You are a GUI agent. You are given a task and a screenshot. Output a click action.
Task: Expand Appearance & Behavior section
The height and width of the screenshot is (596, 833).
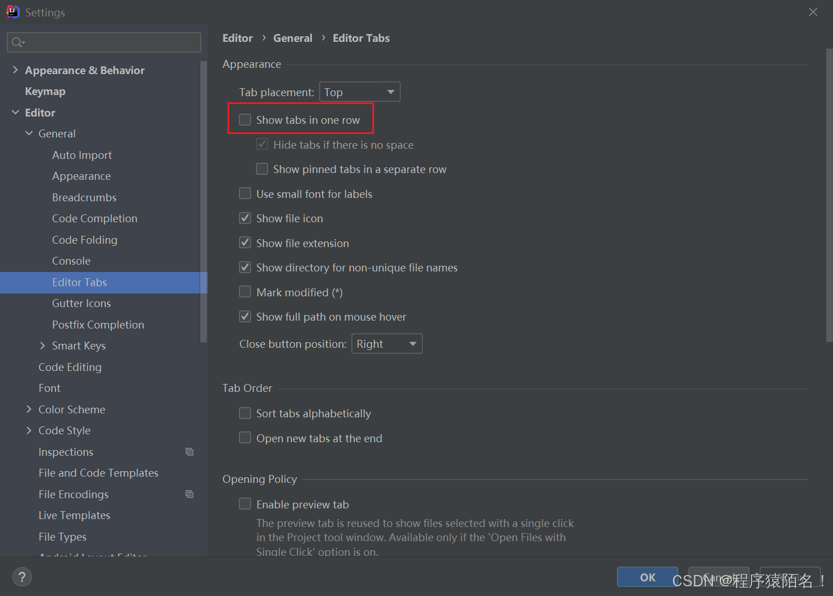tap(15, 70)
